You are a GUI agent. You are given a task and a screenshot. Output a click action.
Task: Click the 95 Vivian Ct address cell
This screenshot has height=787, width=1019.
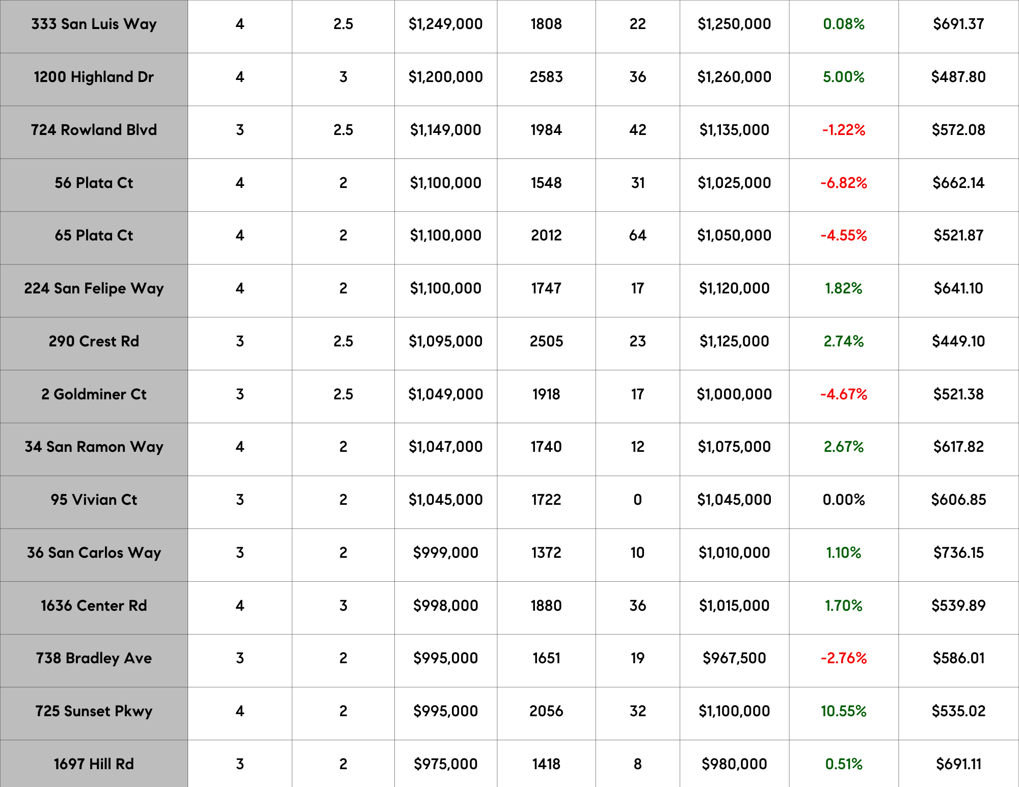[x=94, y=500]
